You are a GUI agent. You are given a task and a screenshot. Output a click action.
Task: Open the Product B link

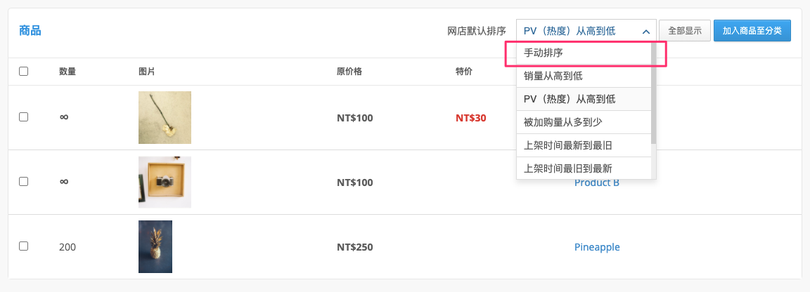597,182
